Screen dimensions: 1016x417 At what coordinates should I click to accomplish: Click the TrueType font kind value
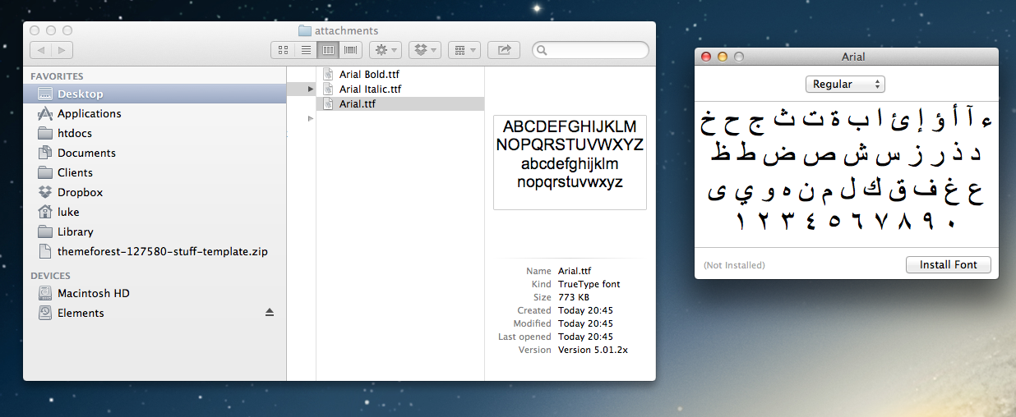[589, 284]
